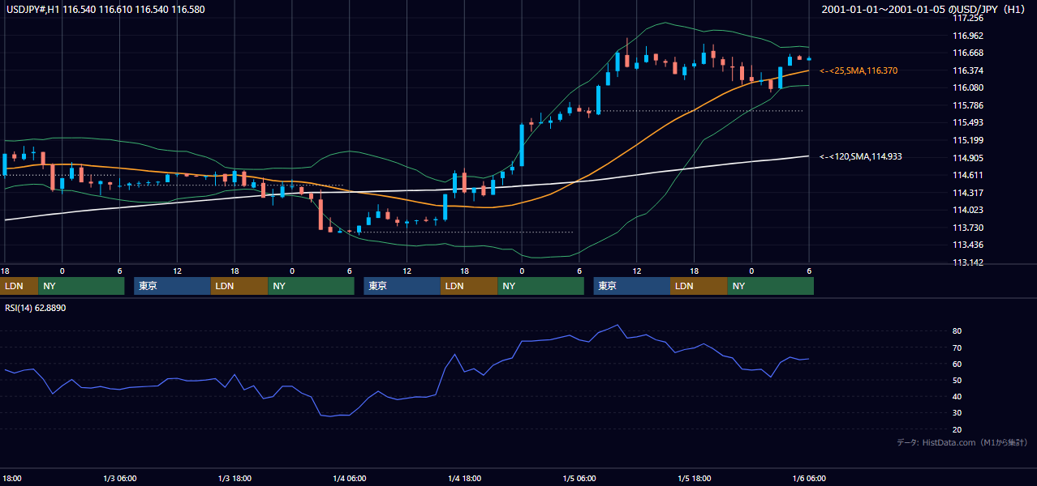Select the 120 SMA label reading 114.933
This screenshot has height=486, width=1037.
(x=861, y=156)
